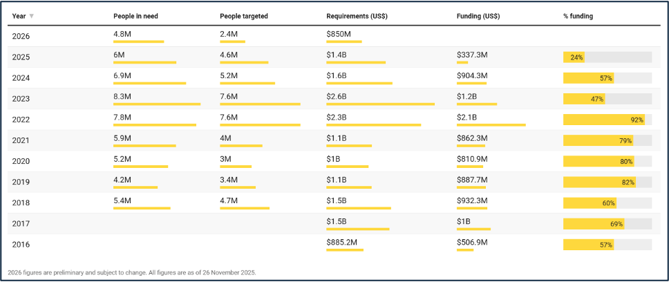Select the 8.3M people in need value
The width and height of the screenshot is (669, 282).
tap(122, 96)
